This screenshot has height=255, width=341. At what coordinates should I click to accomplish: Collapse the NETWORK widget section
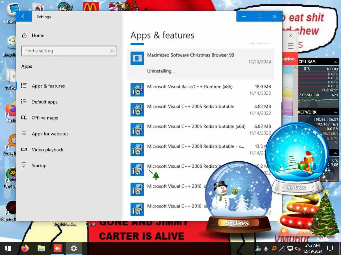[x=336, y=112]
